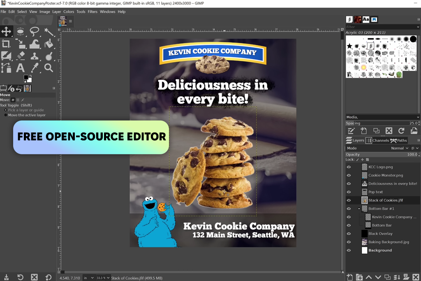The image size is (421, 281).
Task: Open the Windows menu
Action: [x=107, y=12]
